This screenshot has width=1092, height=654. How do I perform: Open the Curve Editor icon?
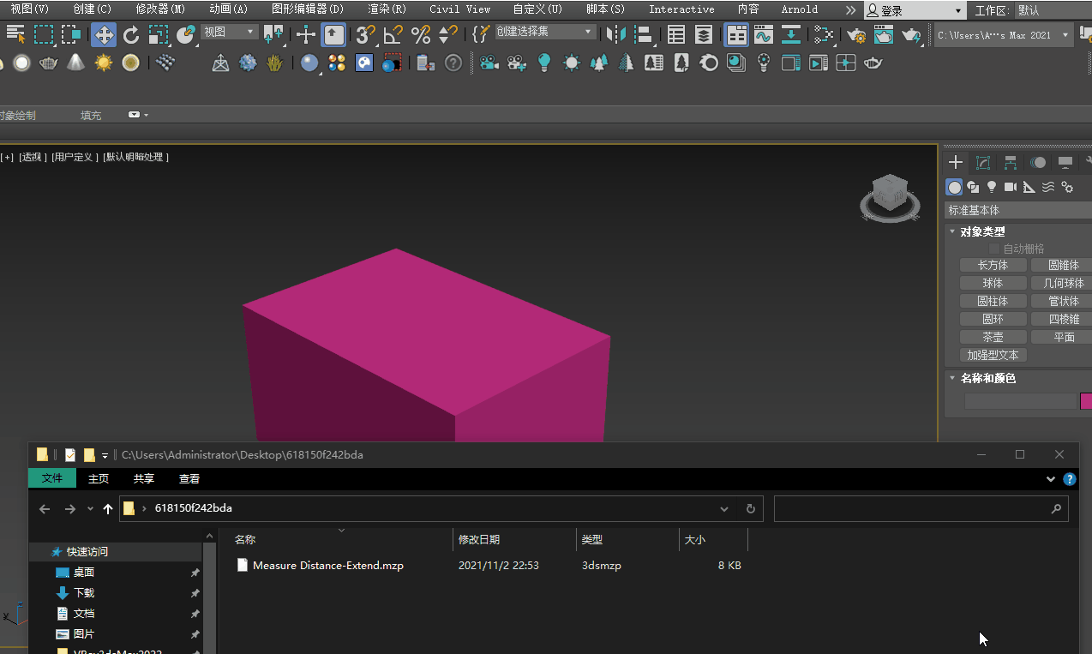(763, 35)
